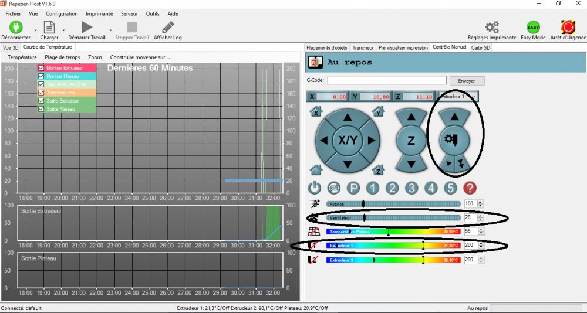
Task: Switch to Trancheur tab
Action: pyautogui.click(x=363, y=48)
